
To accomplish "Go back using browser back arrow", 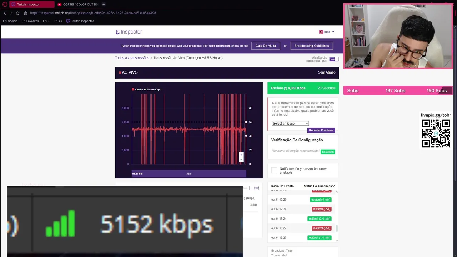I will [5, 13].
